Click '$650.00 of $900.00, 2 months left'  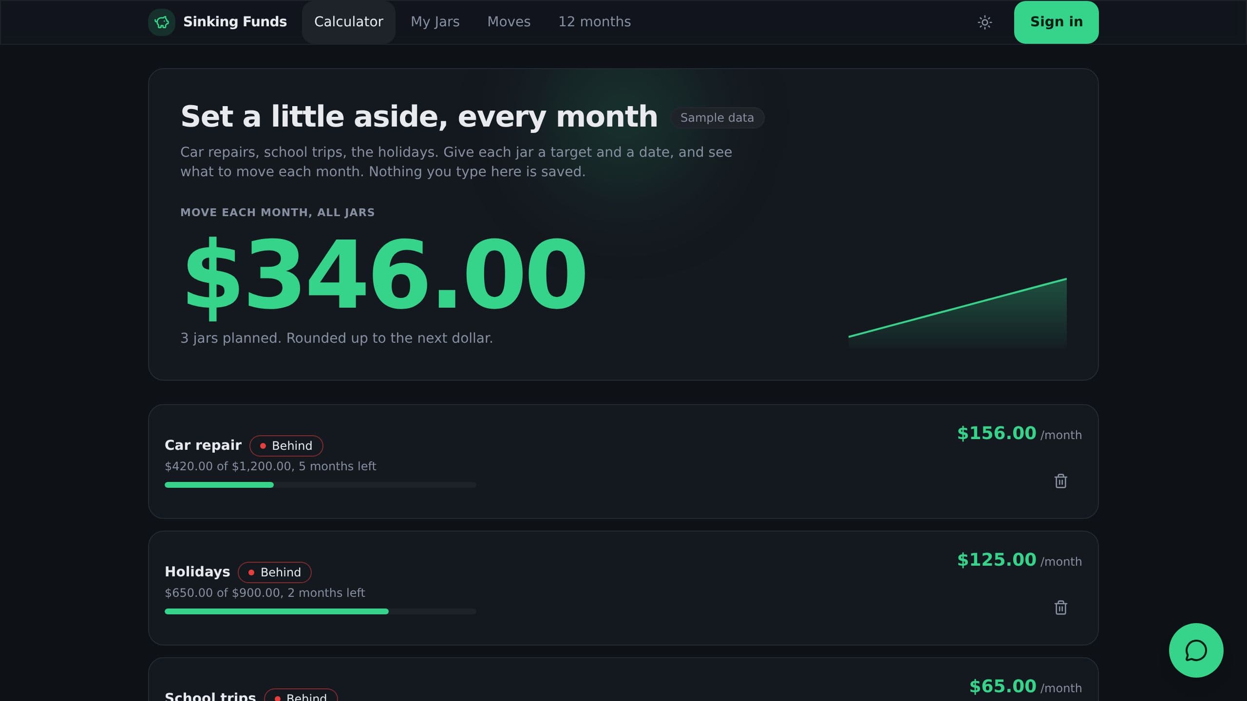pos(265,593)
